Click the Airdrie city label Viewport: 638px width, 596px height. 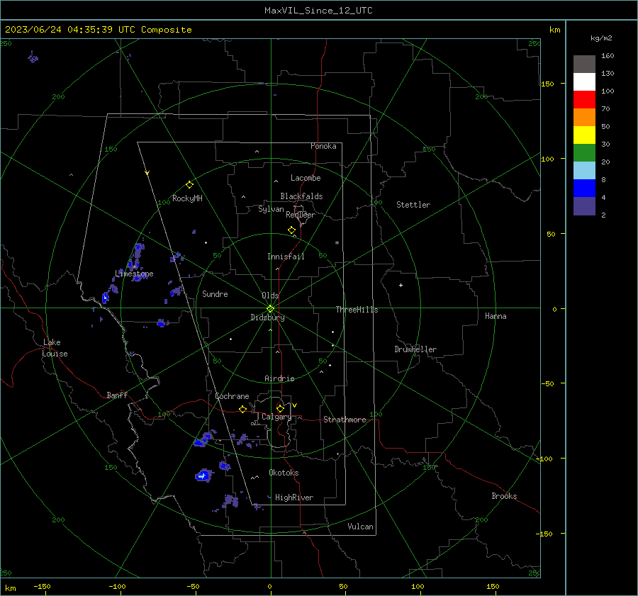(279, 378)
